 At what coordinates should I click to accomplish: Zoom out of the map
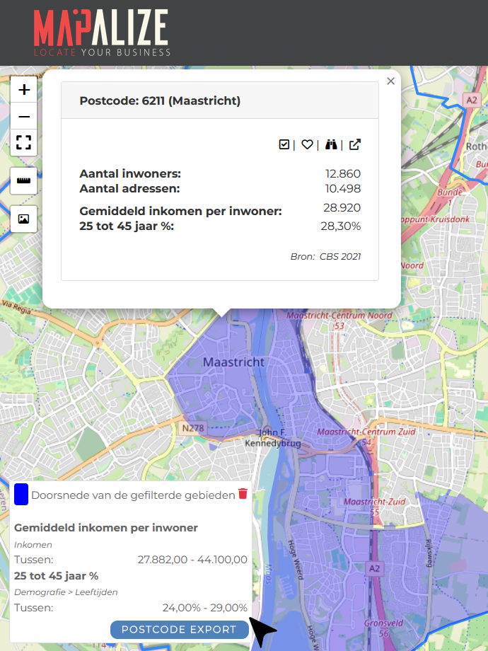coord(24,117)
